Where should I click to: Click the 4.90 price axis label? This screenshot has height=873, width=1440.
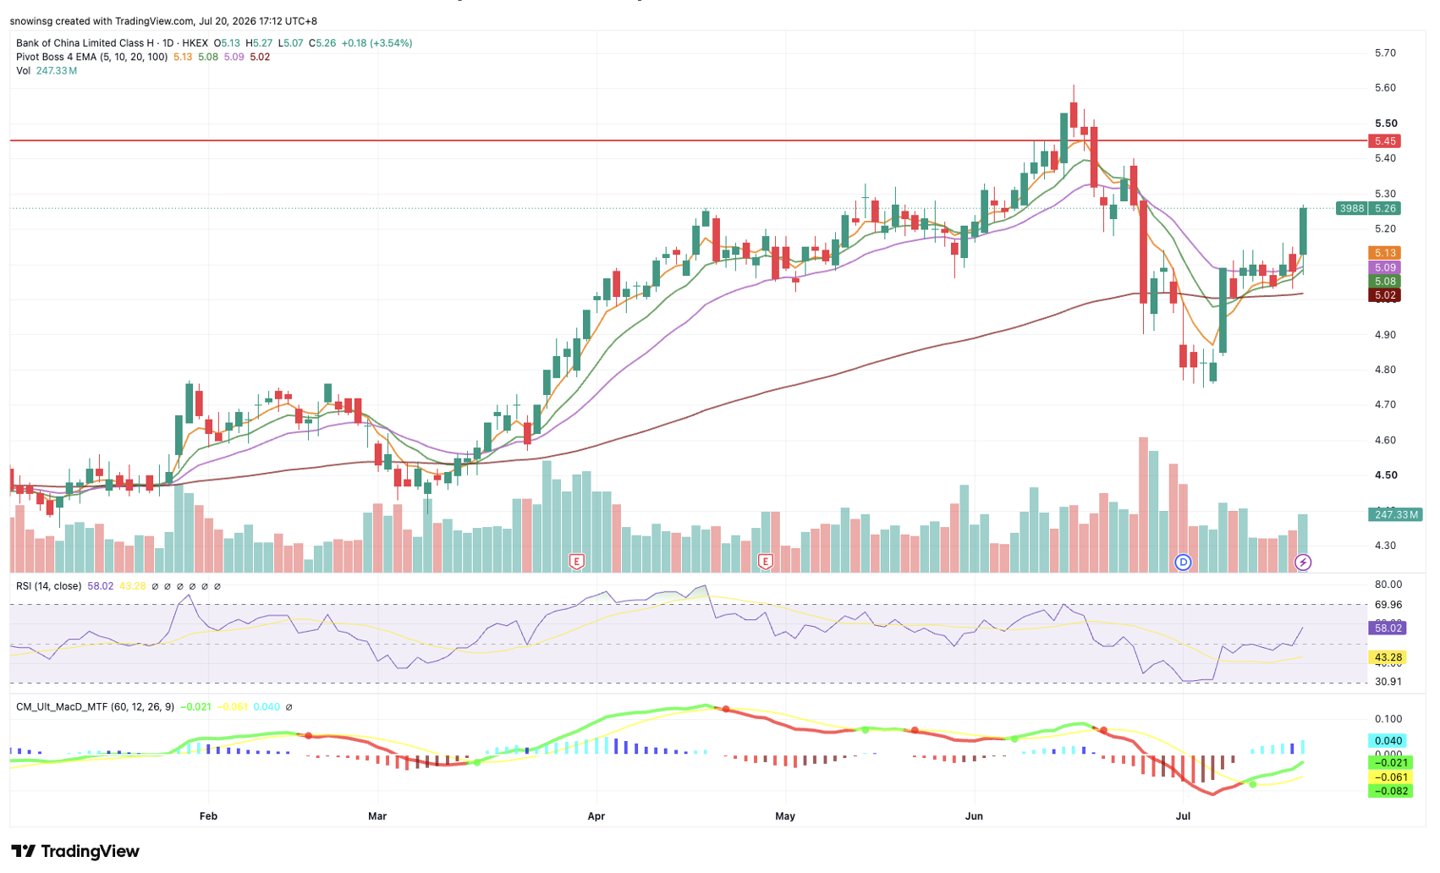(x=1385, y=335)
